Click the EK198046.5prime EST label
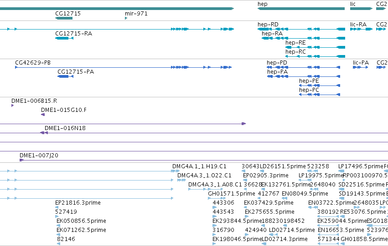 click(x=237, y=239)
